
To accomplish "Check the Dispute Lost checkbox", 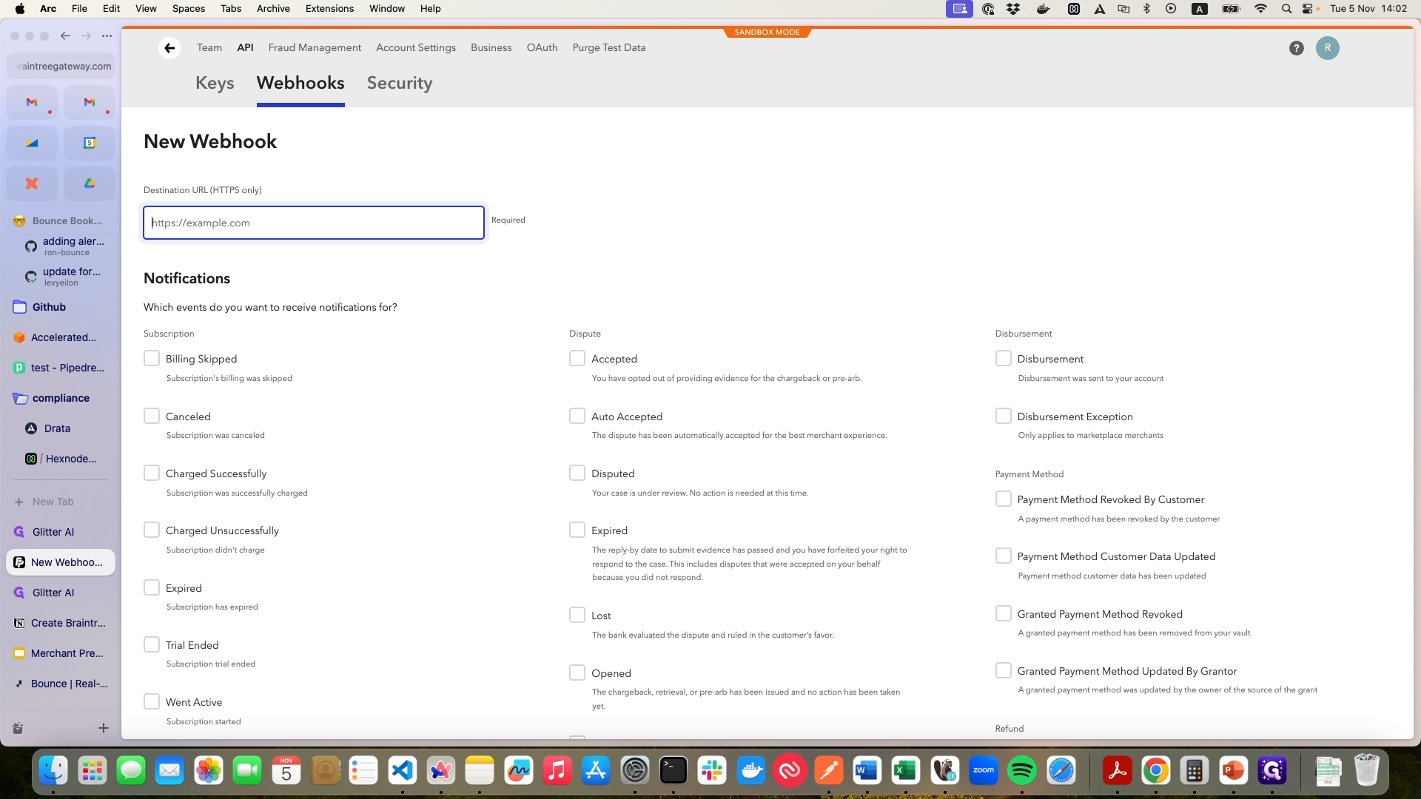I will [577, 615].
